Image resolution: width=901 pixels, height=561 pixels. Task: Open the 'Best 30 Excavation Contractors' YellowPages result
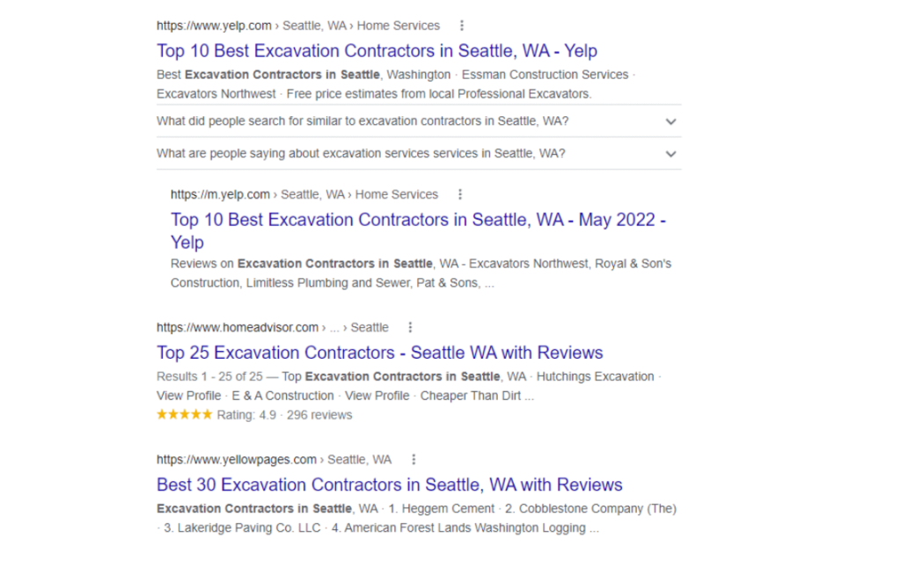coord(388,484)
